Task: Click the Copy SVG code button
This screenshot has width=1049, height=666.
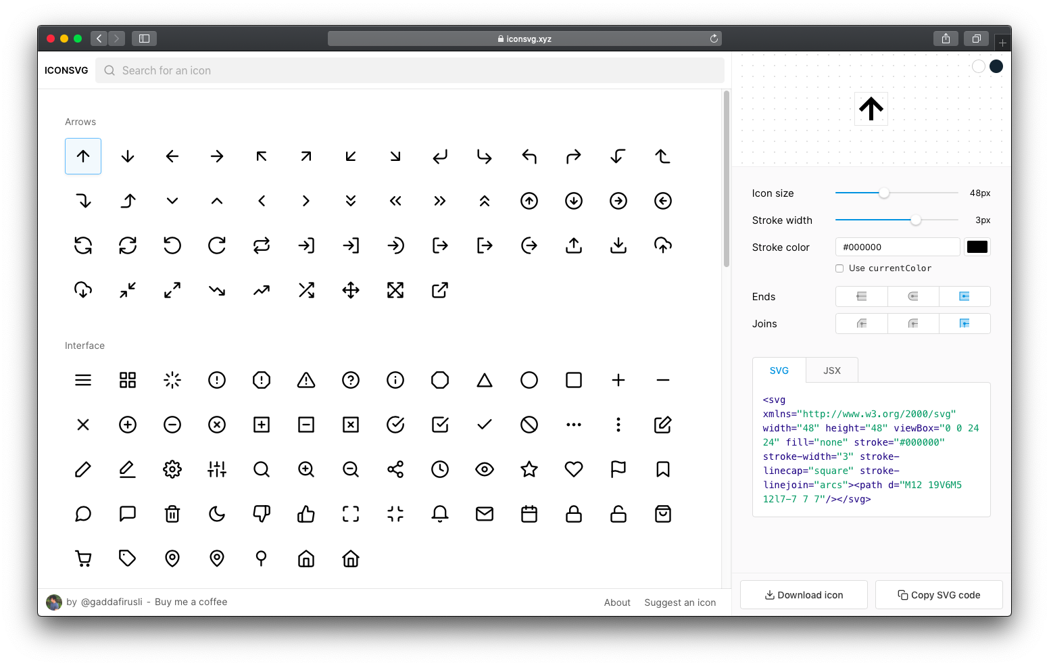Action: (939, 595)
